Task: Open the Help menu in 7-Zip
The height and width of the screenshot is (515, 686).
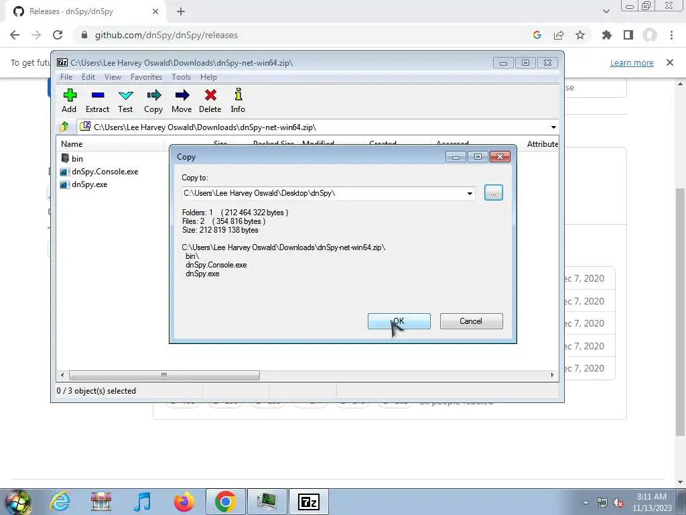Action: coord(208,77)
